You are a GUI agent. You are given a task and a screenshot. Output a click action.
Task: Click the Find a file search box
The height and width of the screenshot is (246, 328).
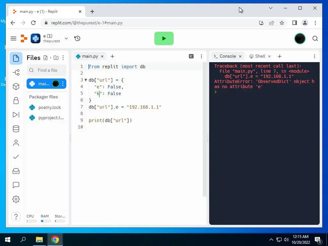[x=46, y=70]
